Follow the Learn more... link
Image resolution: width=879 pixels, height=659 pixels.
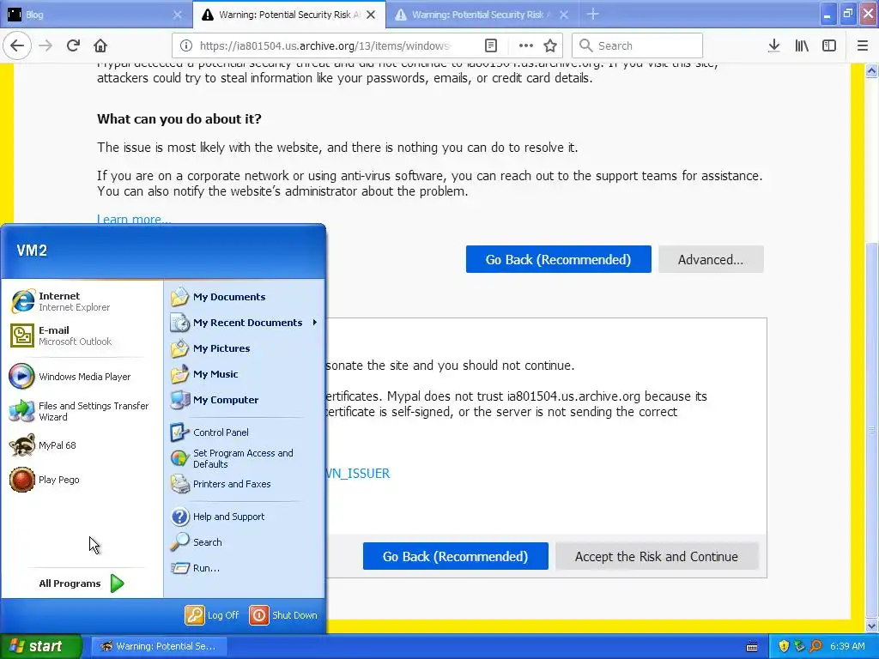[134, 219]
